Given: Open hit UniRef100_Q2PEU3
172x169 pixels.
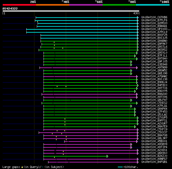Looking at the screenshot, I should [154, 23].
